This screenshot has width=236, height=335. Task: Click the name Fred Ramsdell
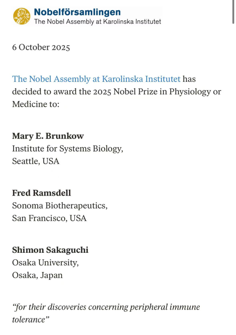point(42,193)
